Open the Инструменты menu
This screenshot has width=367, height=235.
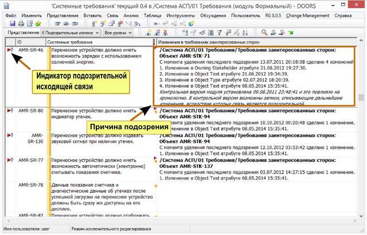[181, 15]
